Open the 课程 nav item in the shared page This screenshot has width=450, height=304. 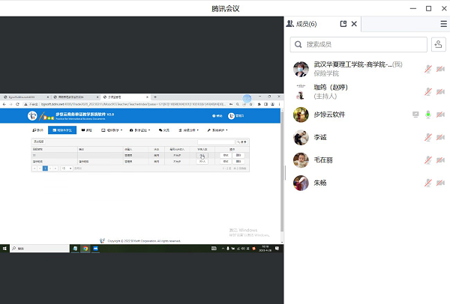pyautogui.click(x=86, y=130)
